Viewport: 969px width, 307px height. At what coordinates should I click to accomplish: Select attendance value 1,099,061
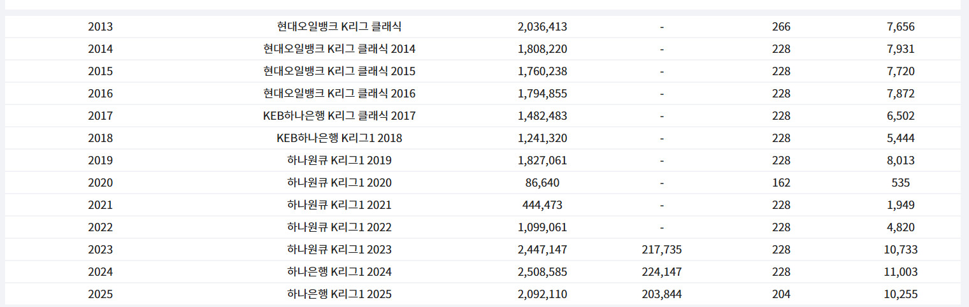pos(542,227)
